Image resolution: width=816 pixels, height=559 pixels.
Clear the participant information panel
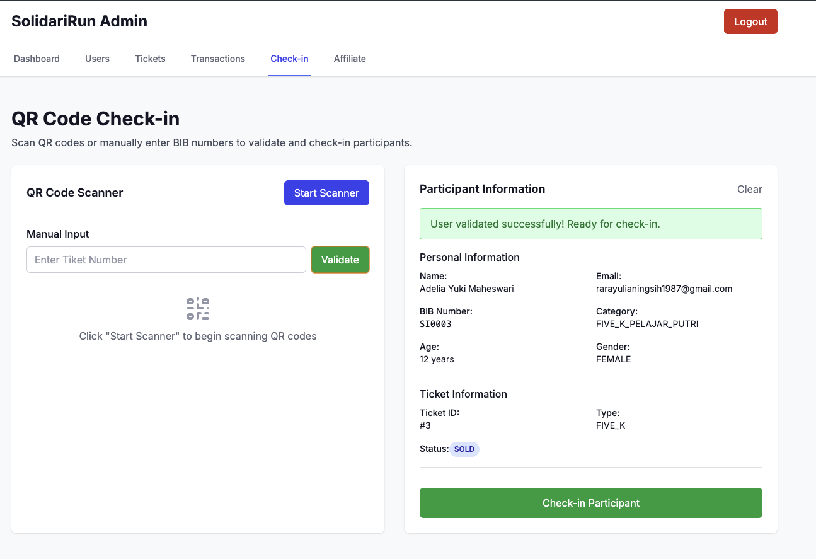[x=749, y=189]
